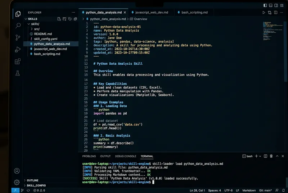Switch to the bash_scripting.md tab
Viewport: 288px width, 193px height.
[194, 12]
